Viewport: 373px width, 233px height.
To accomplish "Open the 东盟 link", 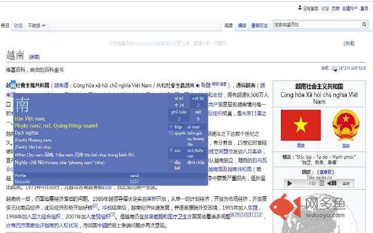I will 252,207.
